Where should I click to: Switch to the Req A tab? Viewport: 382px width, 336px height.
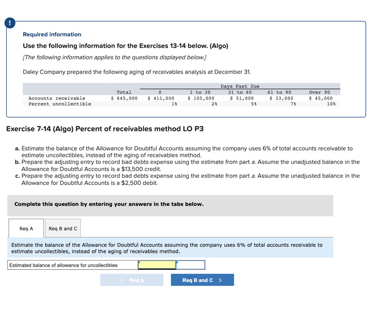pos(26,228)
